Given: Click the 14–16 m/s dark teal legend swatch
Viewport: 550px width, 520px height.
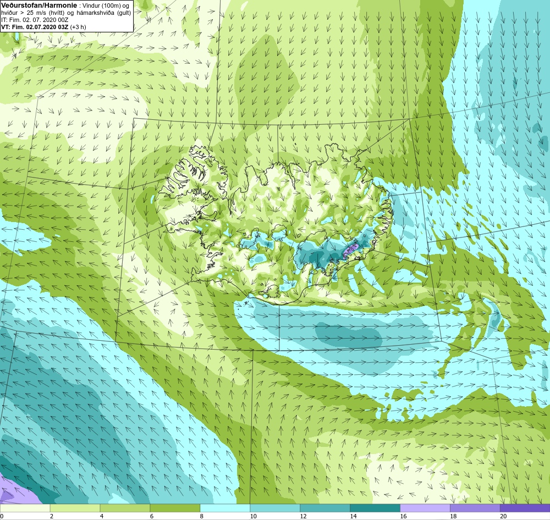Looking at the screenshot, I should click(375, 508).
